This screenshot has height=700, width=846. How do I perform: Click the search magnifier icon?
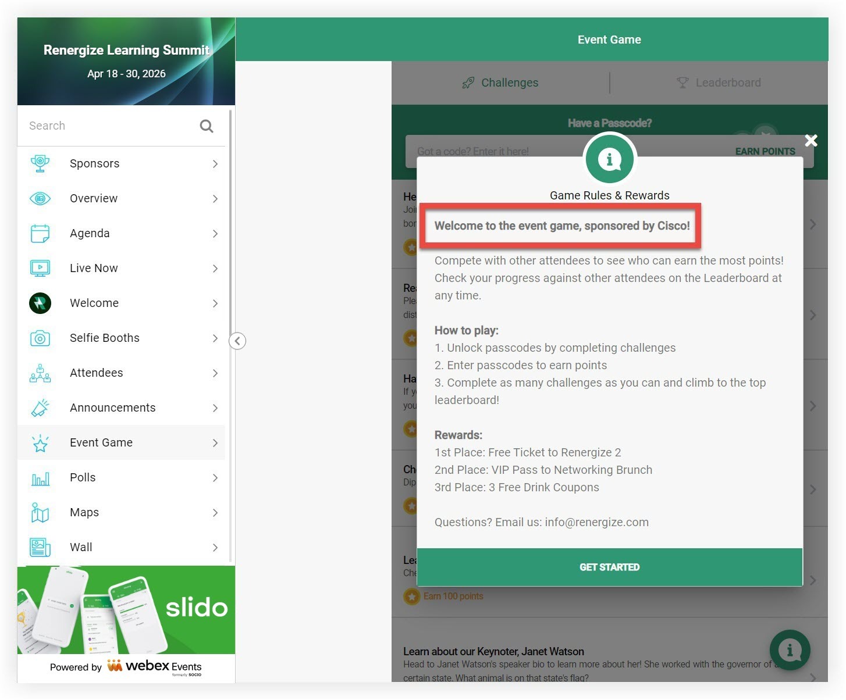[x=207, y=126]
